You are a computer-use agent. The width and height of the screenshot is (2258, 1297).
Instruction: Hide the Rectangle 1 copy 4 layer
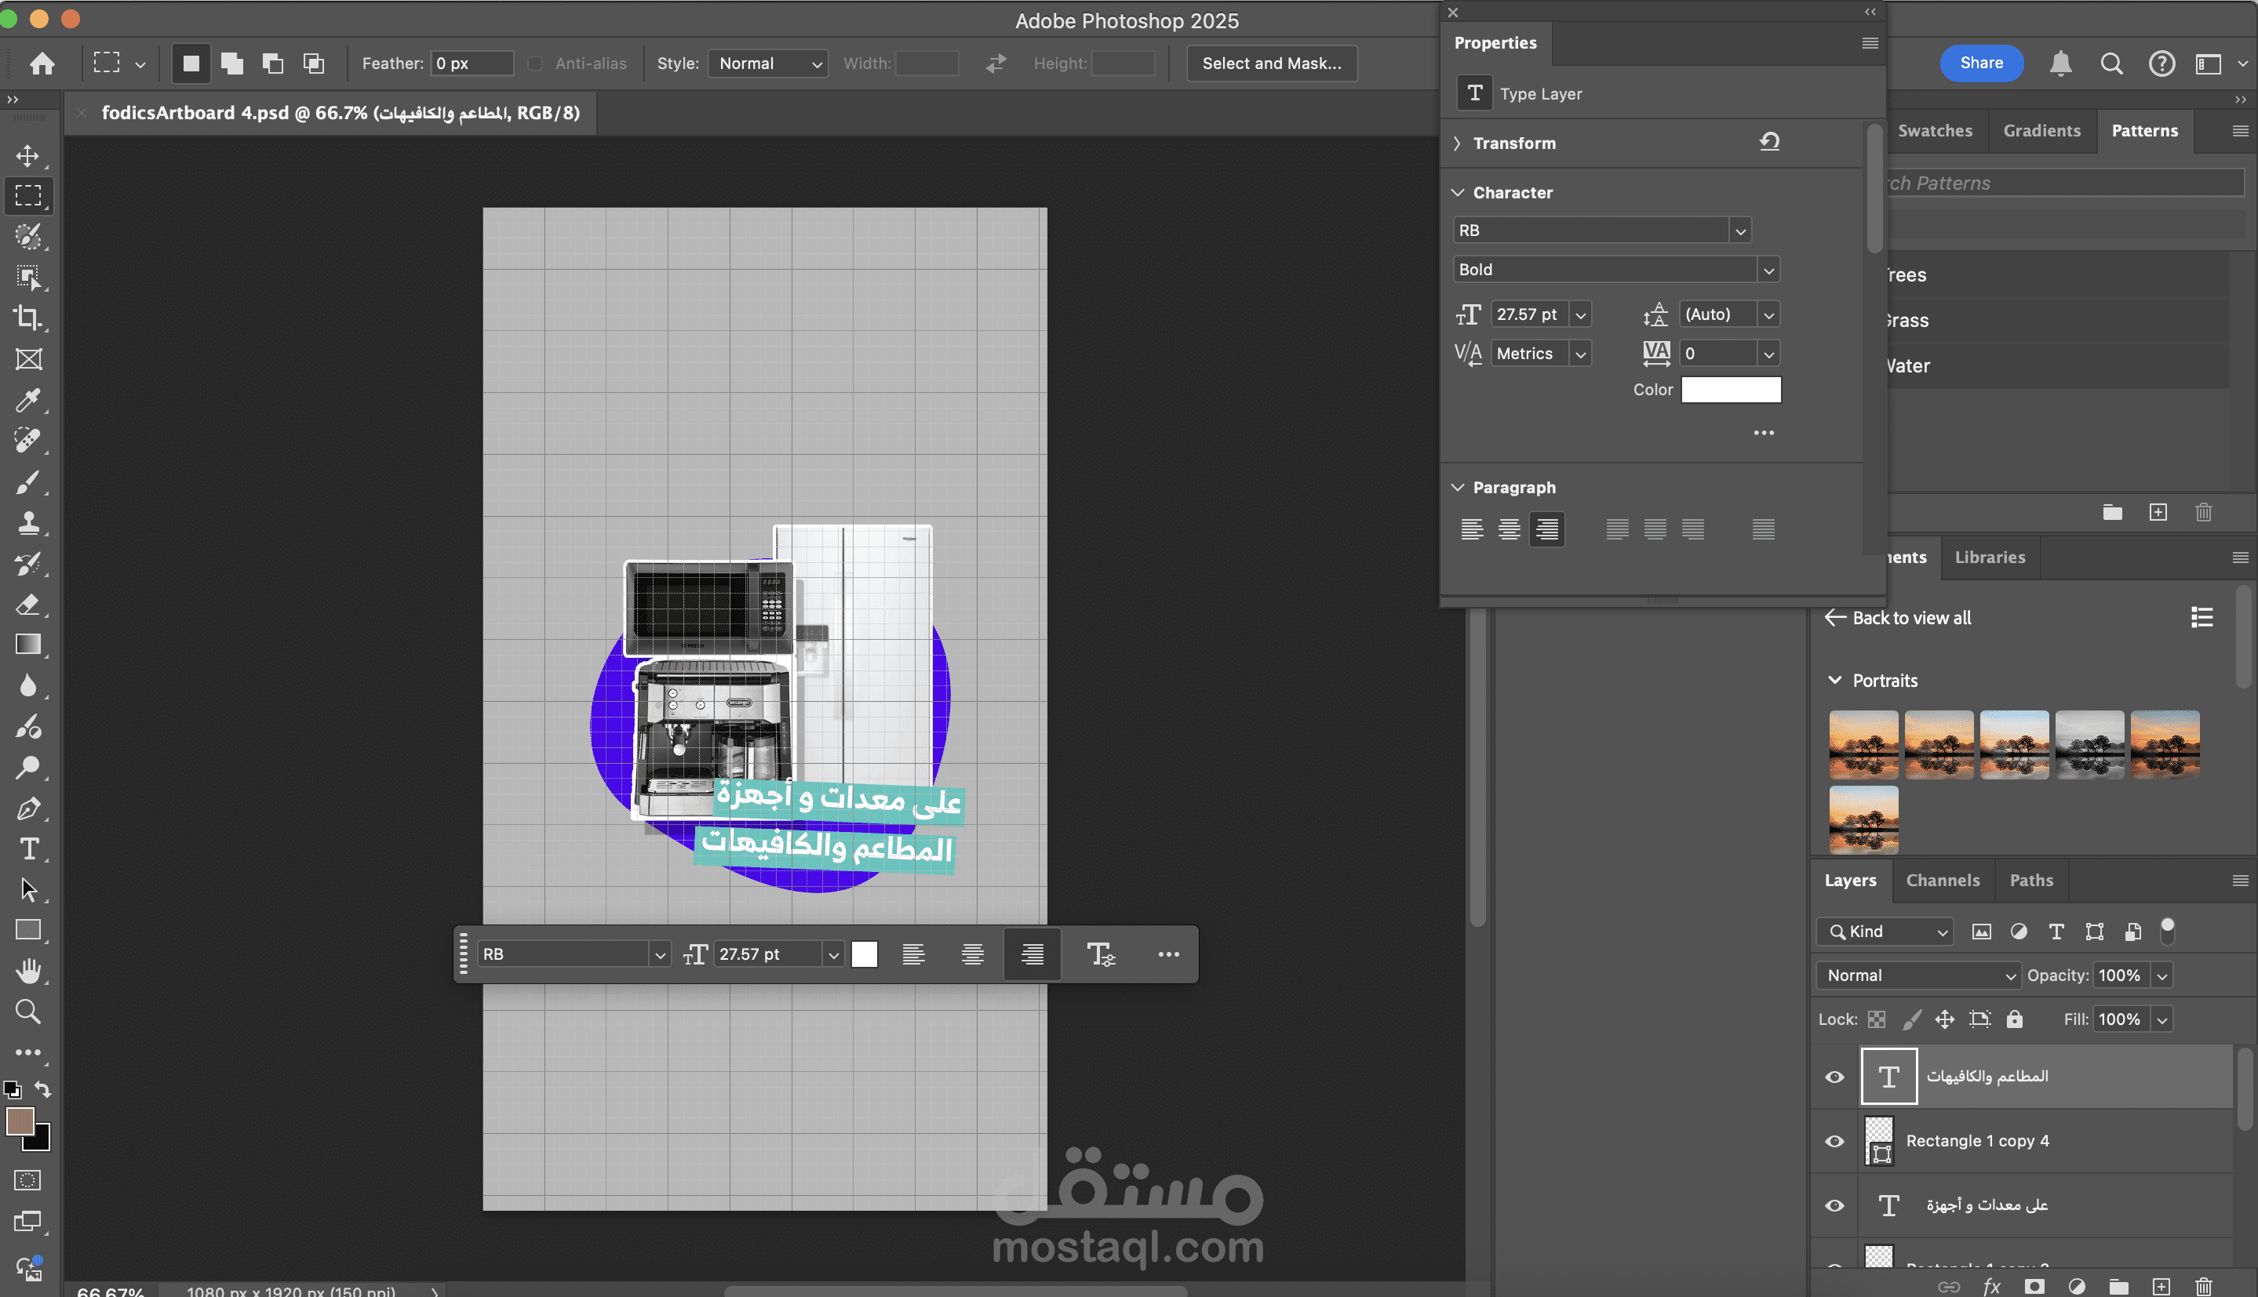click(1834, 1141)
